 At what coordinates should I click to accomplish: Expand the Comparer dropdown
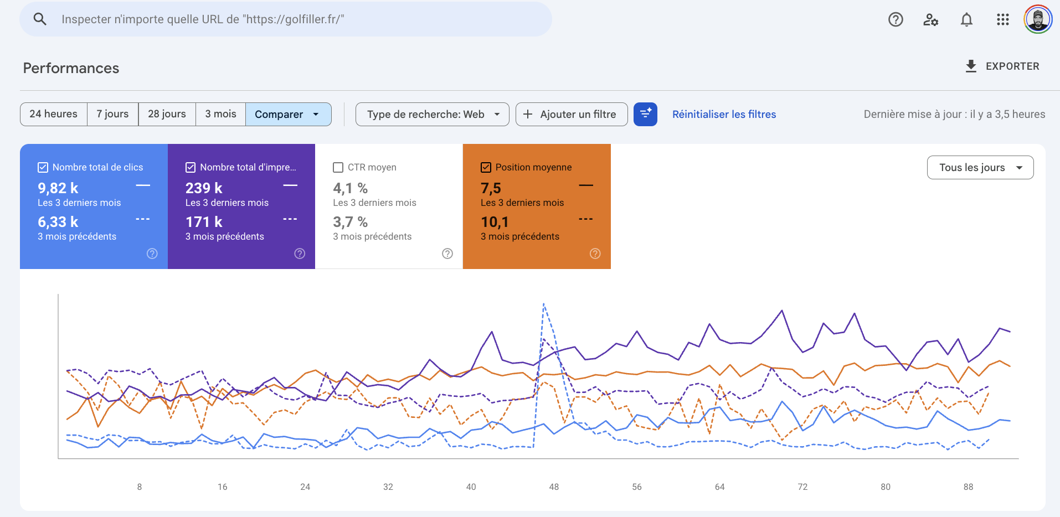pyautogui.click(x=289, y=114)
